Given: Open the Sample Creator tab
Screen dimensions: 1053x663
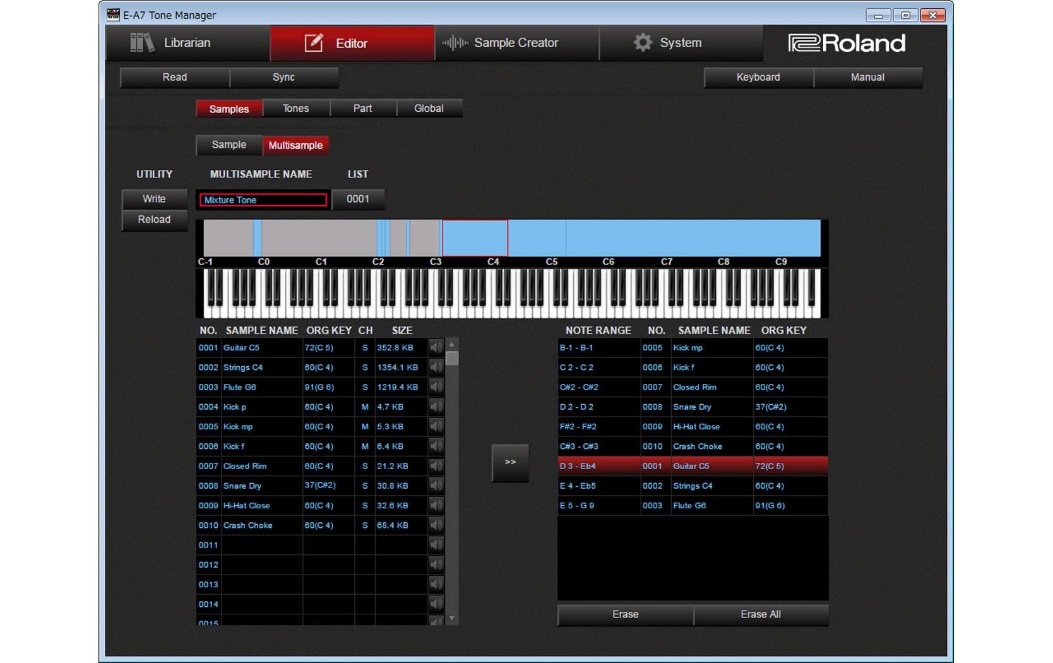Looking at the screenshot, I should (x=516, y=43).
